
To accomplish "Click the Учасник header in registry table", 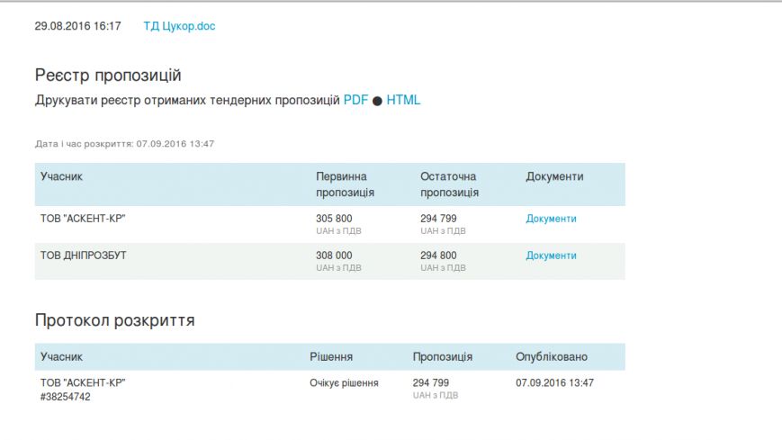I will pyautogui.click(x=61, y=176).
